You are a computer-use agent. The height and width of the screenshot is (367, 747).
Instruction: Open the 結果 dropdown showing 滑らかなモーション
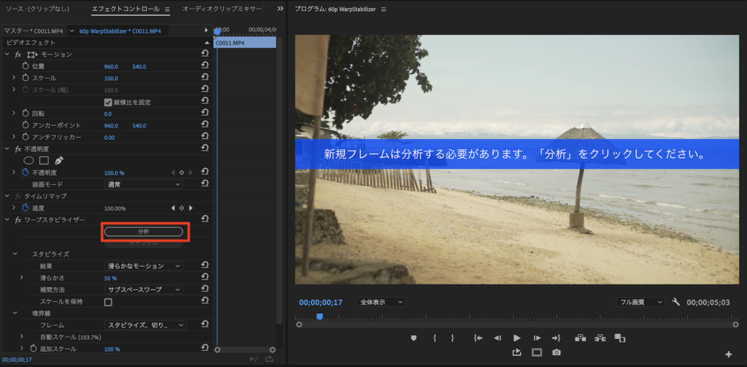tap(142, 266)
